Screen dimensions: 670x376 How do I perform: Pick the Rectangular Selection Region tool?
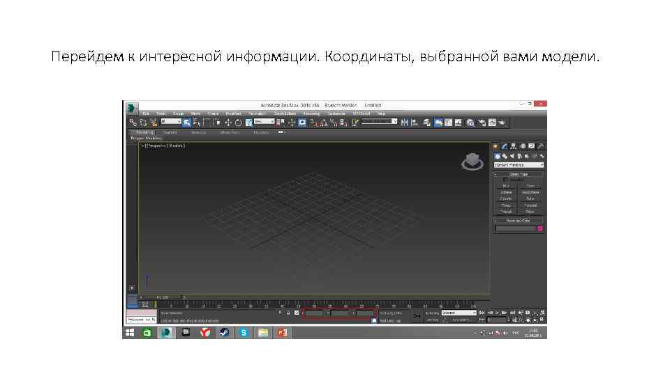click(207, 123)
